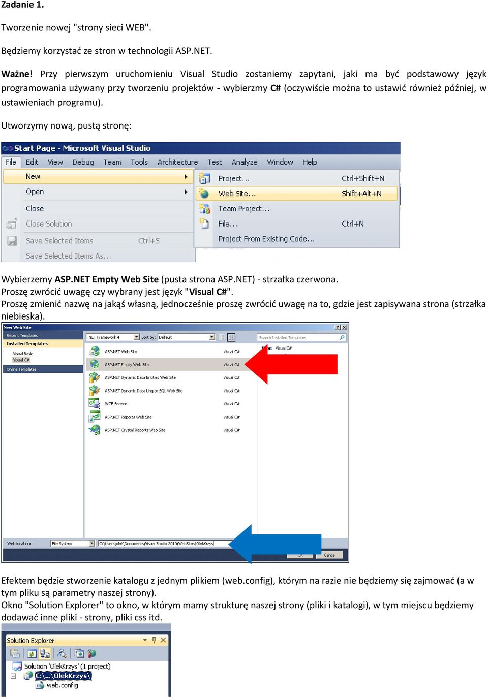Open the Architecture menu
Image resolution: width=488 pixels, height=698 pixels.
177,162
